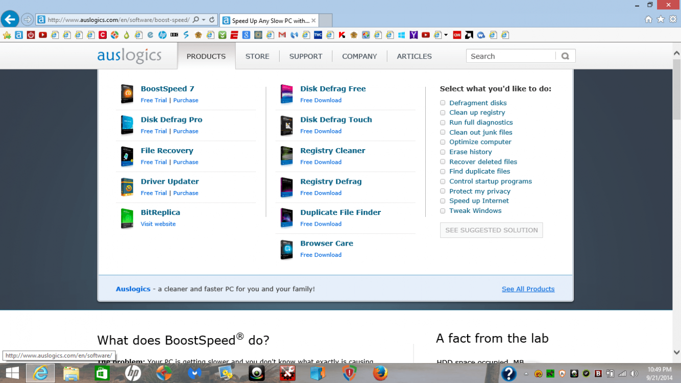Click the Windows Start button

12,373
